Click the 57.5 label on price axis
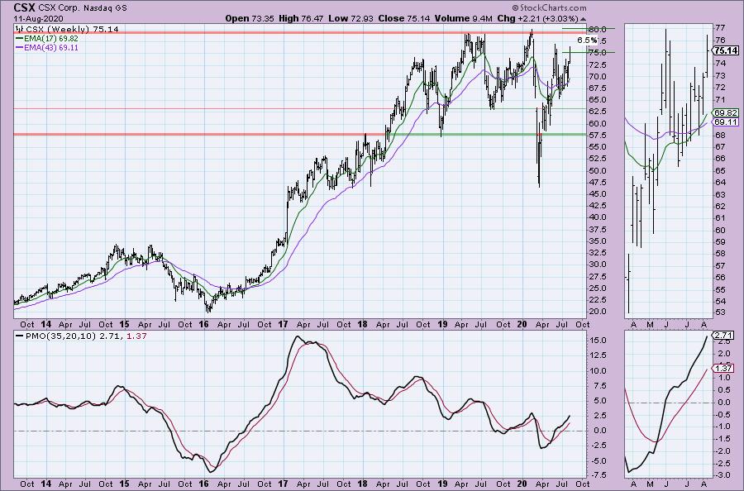This screenshot has width=744, height=491. pyautogui.click(x=598, y=136)
